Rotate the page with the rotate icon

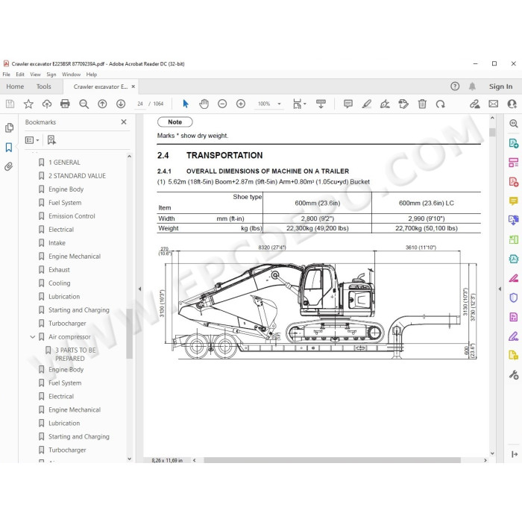click(441, 104)
